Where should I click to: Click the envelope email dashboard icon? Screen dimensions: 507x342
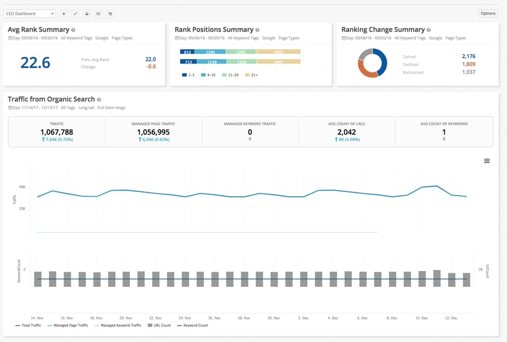pos(98,13)
